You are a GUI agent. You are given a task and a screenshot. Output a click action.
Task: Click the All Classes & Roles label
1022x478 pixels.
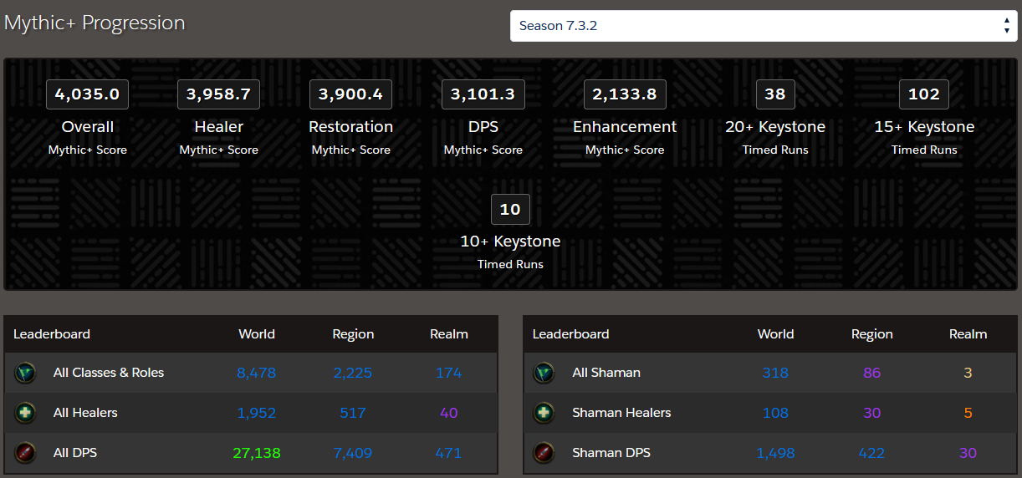(109, 373)
